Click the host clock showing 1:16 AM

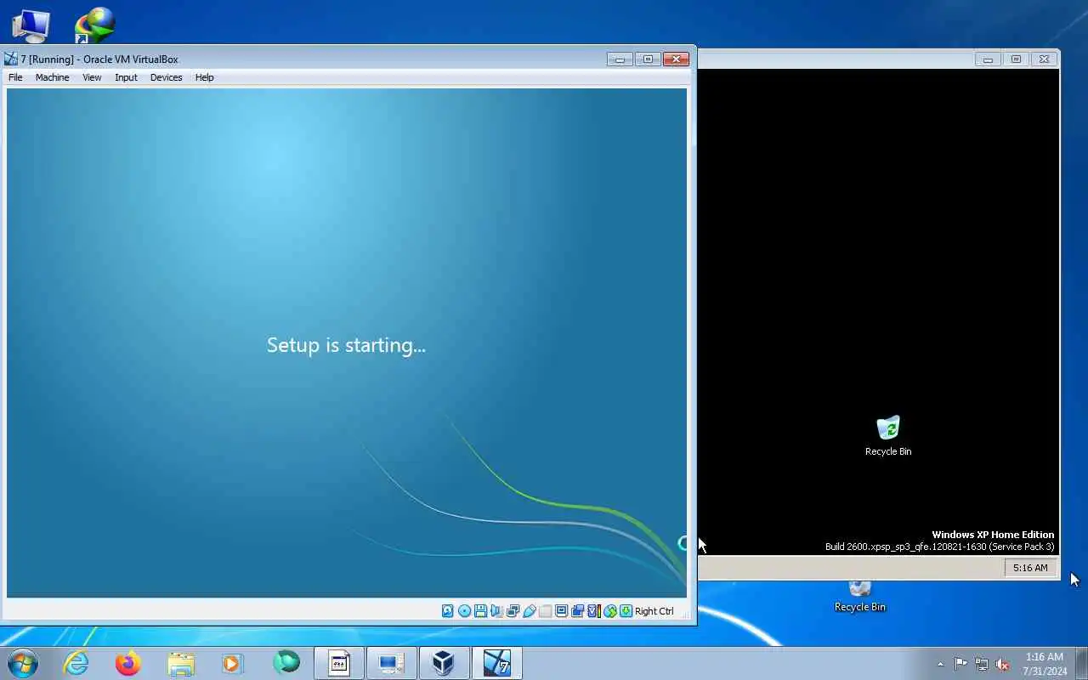1045,664
